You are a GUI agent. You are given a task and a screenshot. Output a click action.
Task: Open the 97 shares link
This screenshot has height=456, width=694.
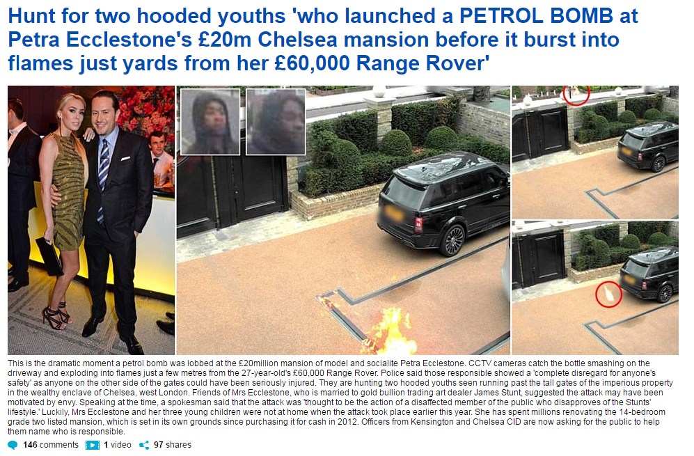(x=172, y=445)
